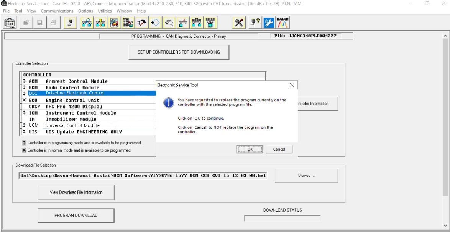Open the controller magnifier icon tool
Viewport: 450px width, 232px height.
pyautogui.click(x=86, y=23)
